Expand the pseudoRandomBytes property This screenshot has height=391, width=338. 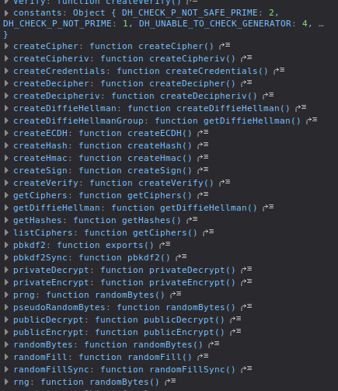(x=6, y=307)
